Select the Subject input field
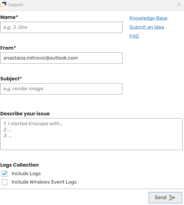 click(61, 89)
